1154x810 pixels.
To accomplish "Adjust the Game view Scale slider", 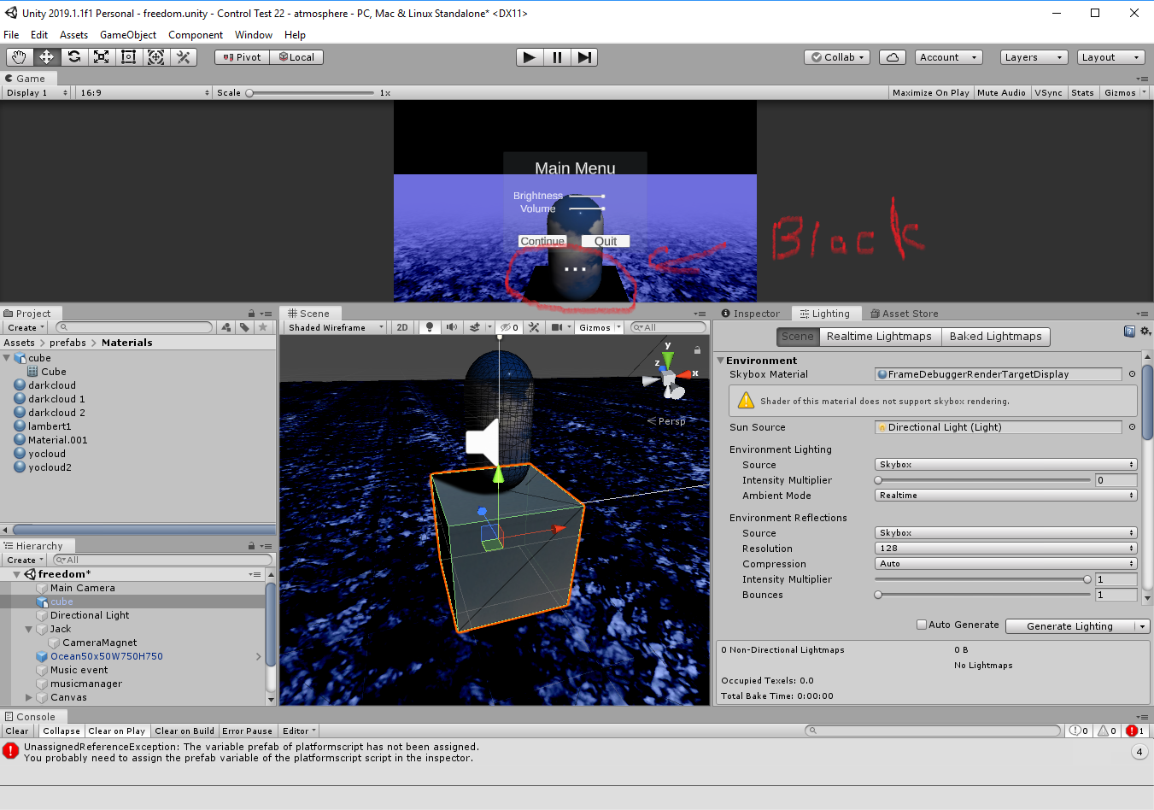I will [311, 92].
